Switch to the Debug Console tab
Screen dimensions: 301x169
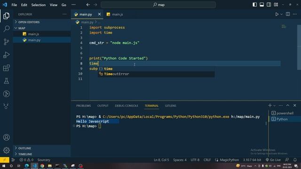pyautogui.click(x=127, y=106)
